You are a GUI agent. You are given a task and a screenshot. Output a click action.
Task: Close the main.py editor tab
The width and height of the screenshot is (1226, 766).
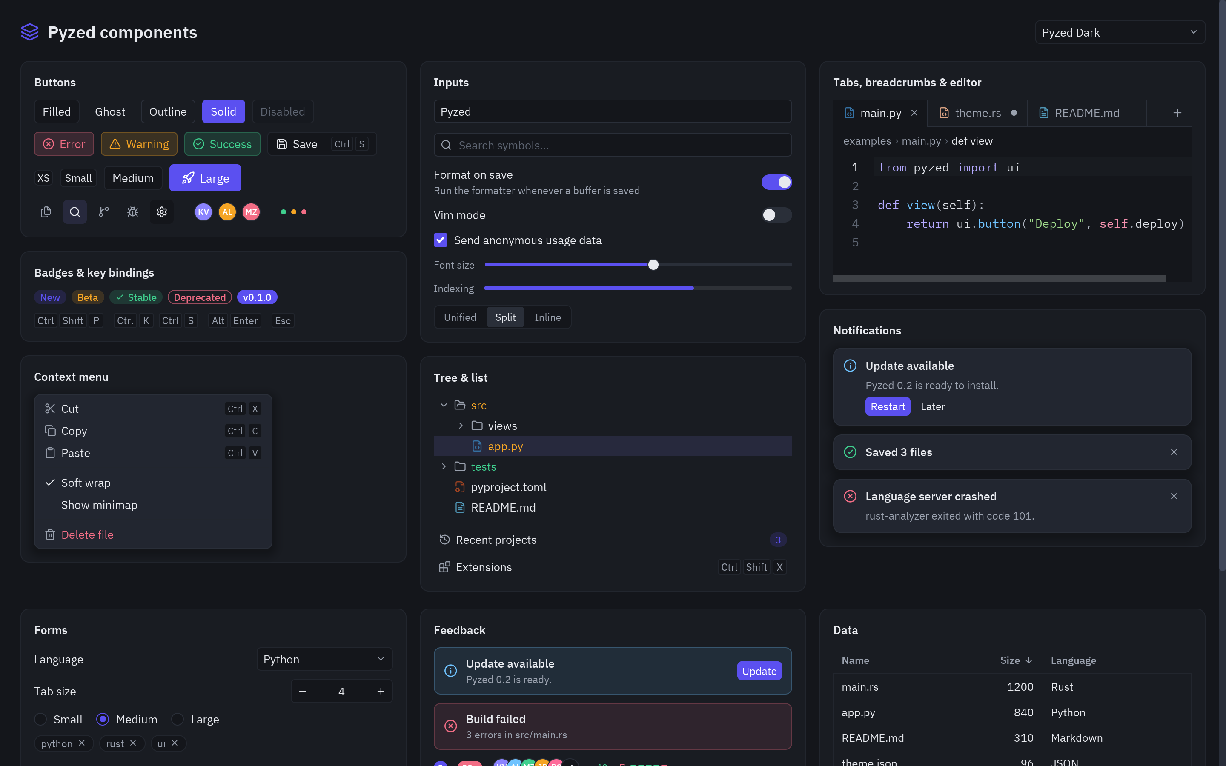click(914, 112)
